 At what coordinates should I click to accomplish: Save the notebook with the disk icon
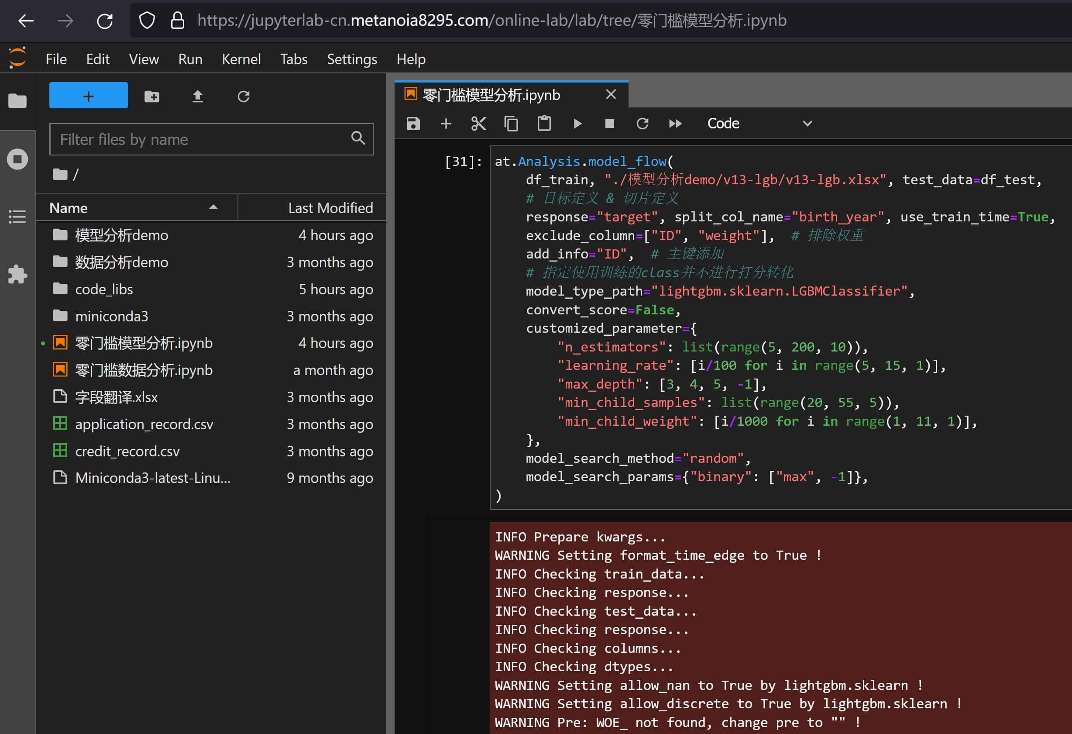point(413,124)
